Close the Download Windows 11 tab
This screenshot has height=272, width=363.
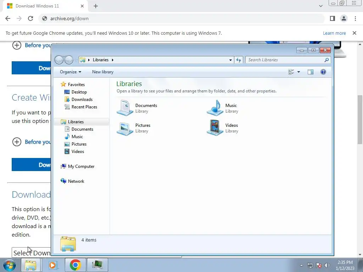pyautogui.click(x=82, y=6)
